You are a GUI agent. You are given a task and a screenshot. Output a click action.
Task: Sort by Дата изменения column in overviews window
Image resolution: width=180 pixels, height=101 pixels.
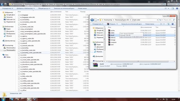coord(56,12)
